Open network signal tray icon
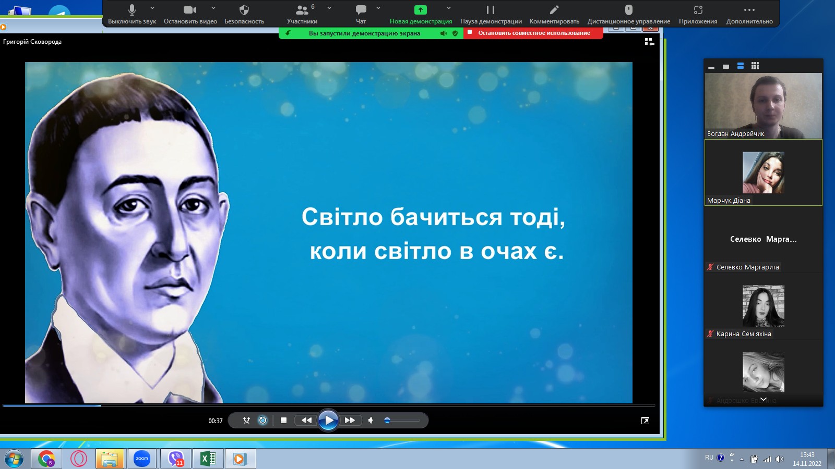Screen dimensions: 835x469 point(767,459)
